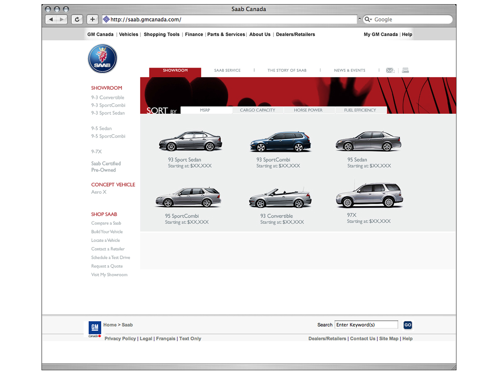This screenshot has height=374, width=498.
Task: Click the plus add-bookmark button
Action: [x=93, y=20]
